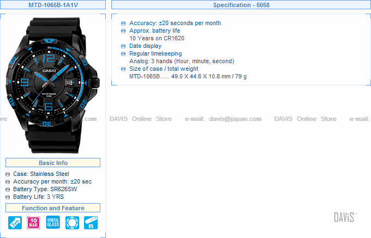Click the Casio watch product image

52,85
